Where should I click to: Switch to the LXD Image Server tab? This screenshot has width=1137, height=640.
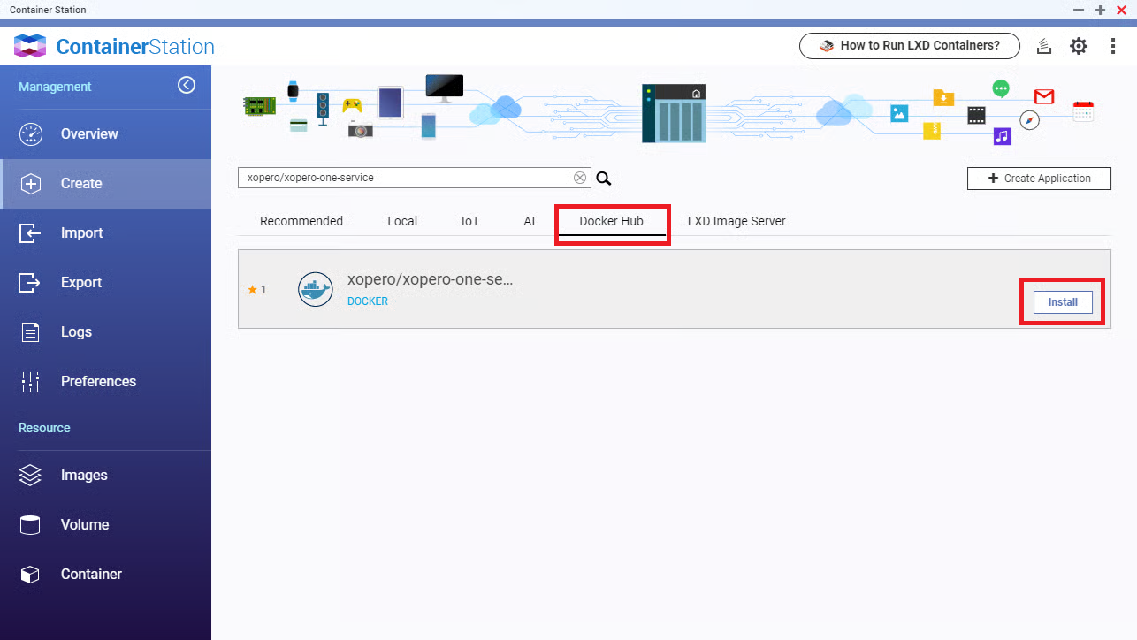click(x=736, y=221)
